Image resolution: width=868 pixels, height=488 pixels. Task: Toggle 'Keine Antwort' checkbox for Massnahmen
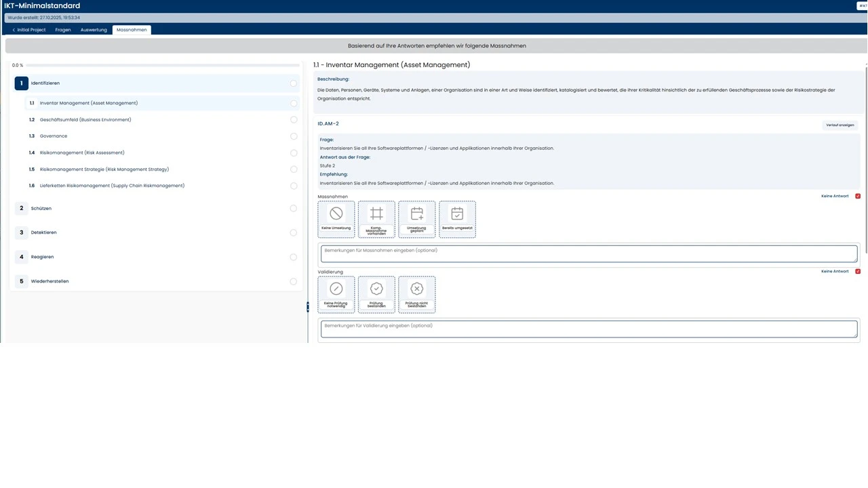(858, 197)
